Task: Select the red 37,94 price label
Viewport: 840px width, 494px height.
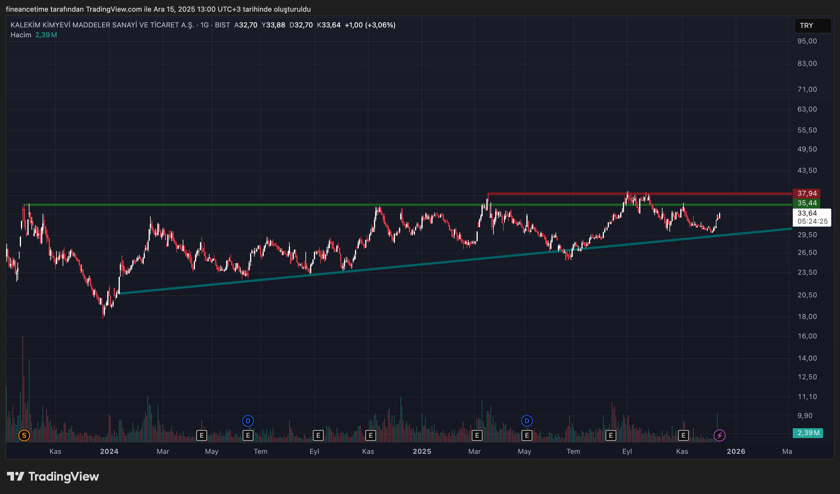Action: click(x=807, y=193)
